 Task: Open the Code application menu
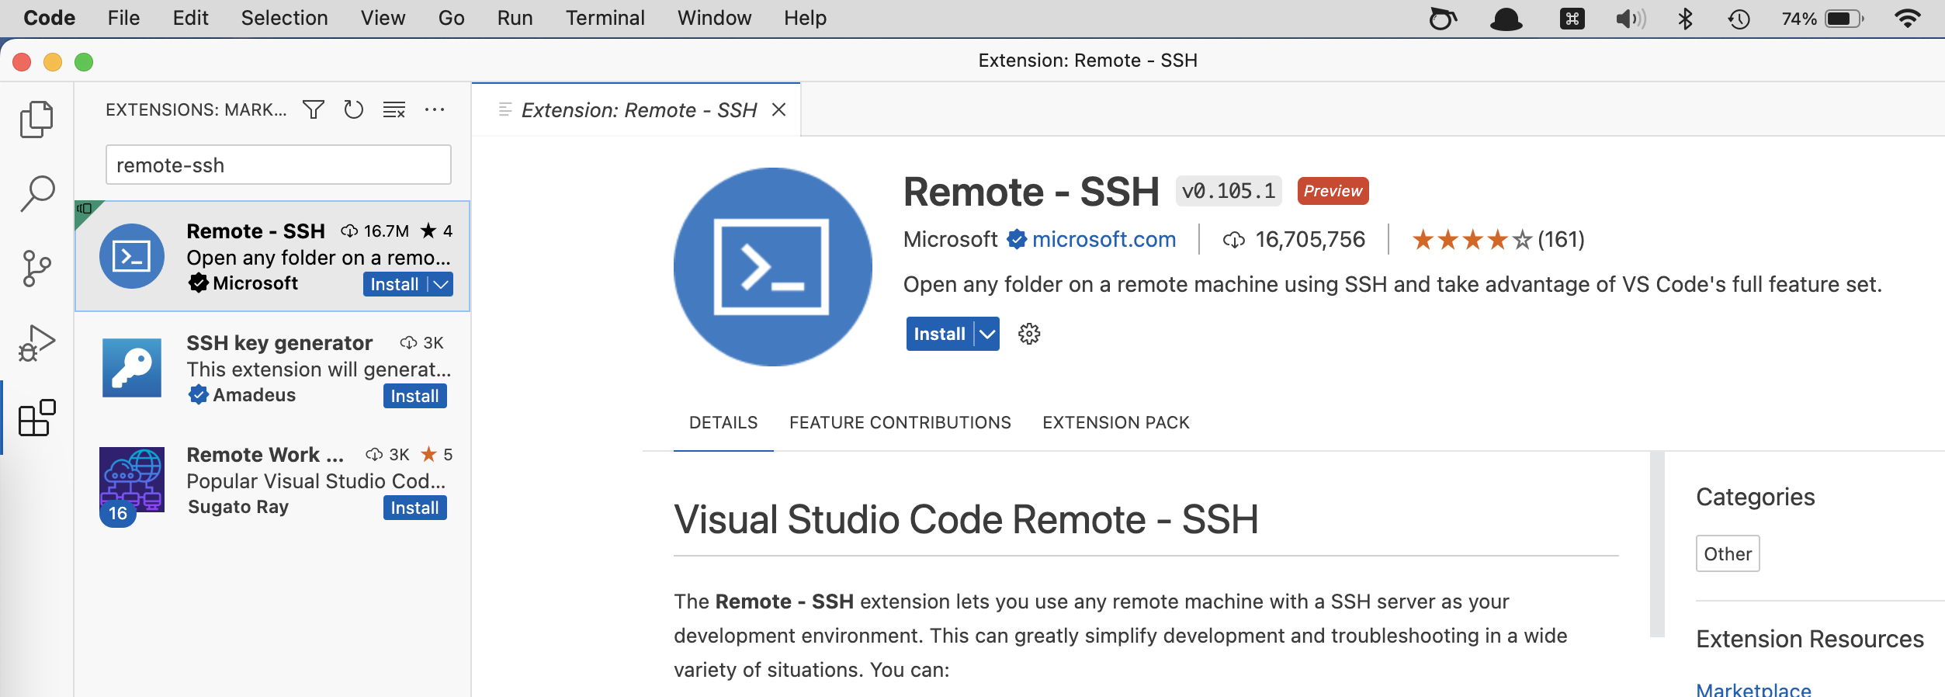49,18
